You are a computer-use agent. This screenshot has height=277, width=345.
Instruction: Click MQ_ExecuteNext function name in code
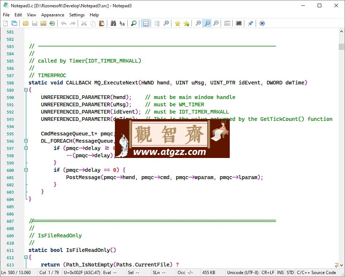pyautogui.click(x=116, y=83)
